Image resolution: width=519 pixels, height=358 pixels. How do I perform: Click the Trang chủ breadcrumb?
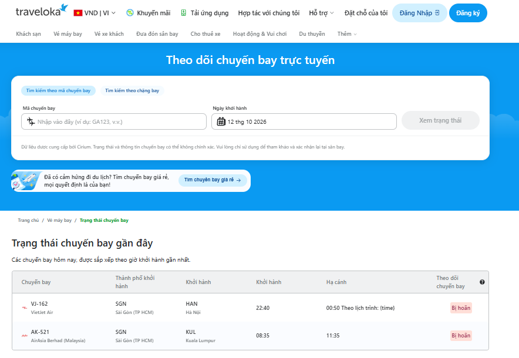pos(28,220)
